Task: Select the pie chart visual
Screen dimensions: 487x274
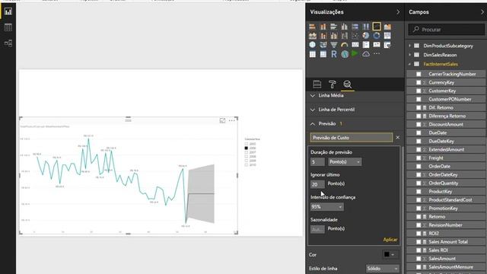Action: 366,36
